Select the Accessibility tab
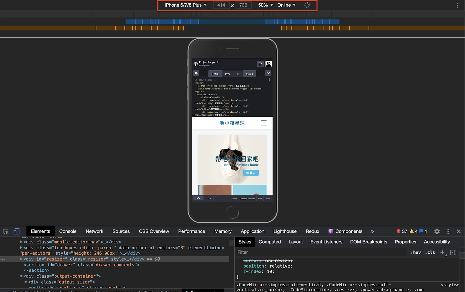465x292 pixels. click(437, 242)
